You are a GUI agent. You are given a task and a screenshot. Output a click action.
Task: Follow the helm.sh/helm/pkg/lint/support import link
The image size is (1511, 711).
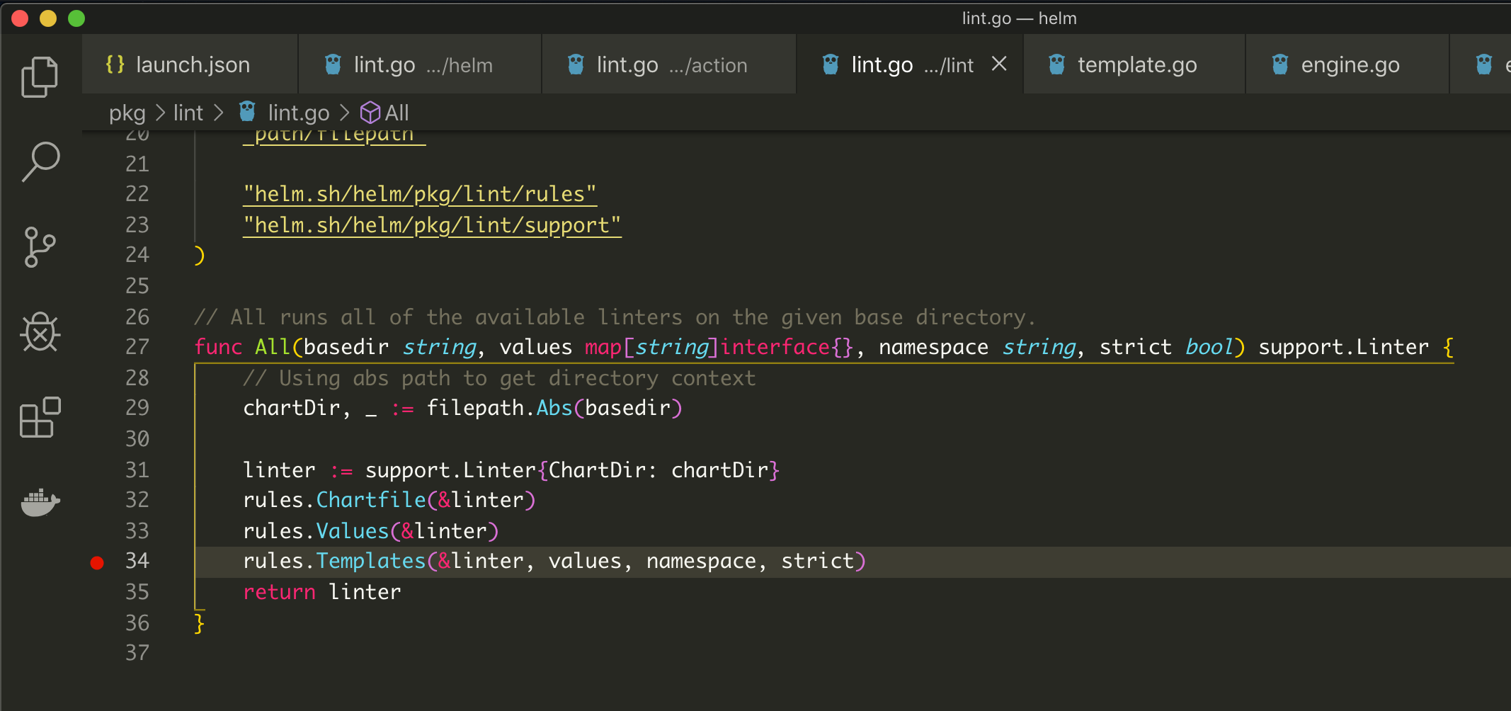[432, 225]
